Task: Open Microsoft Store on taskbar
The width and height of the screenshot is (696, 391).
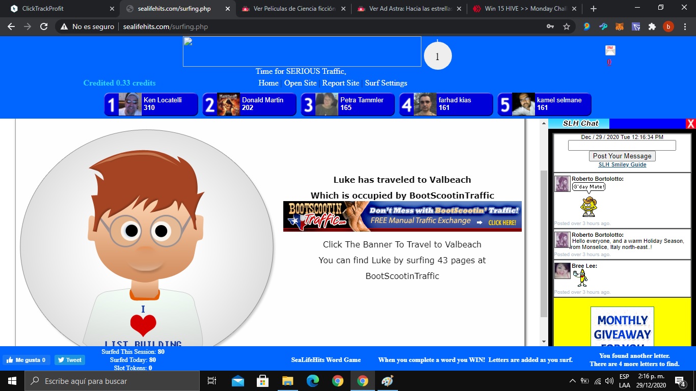Action: pyautogui.click(x=262, y=381)
